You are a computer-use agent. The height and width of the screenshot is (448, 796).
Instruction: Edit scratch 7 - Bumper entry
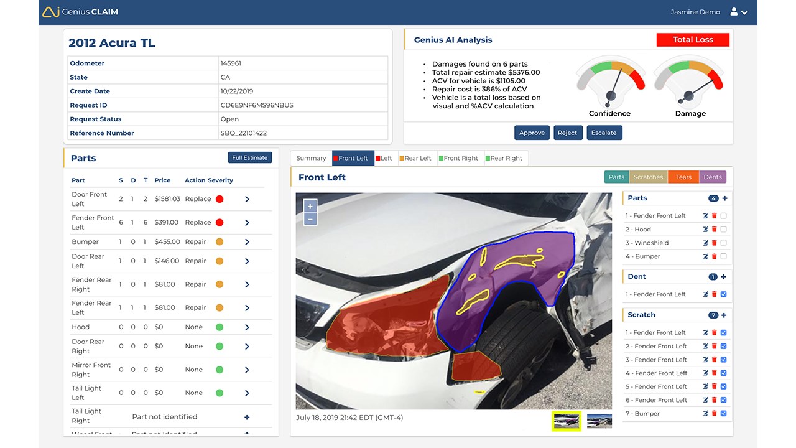pos(705,414)
